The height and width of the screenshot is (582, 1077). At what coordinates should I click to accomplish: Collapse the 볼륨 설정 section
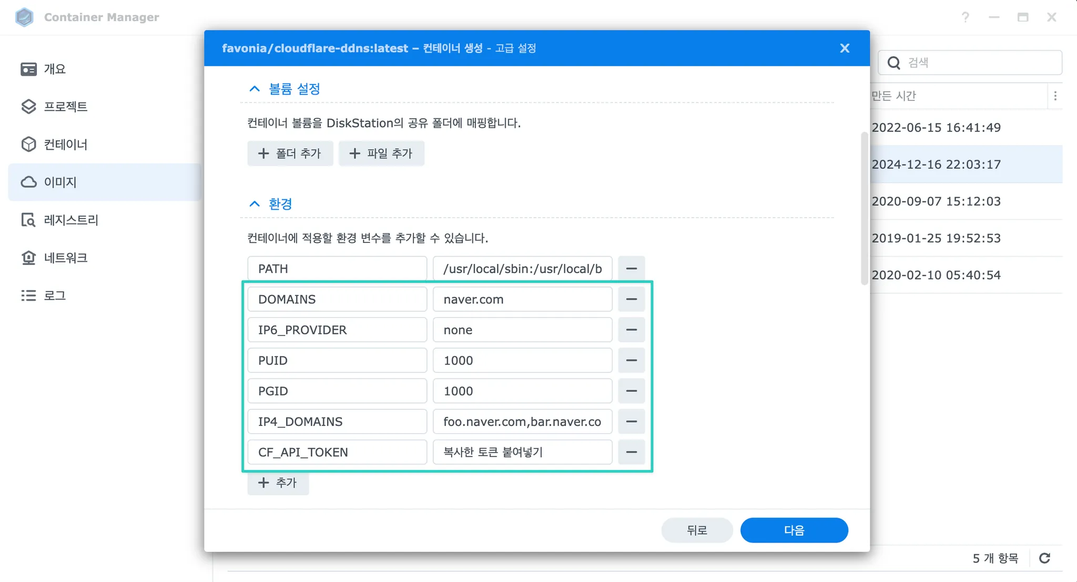(255, 89)
